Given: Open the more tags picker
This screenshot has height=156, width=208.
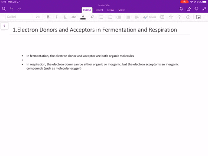Looking at the screenshot, I should point(188,17).
